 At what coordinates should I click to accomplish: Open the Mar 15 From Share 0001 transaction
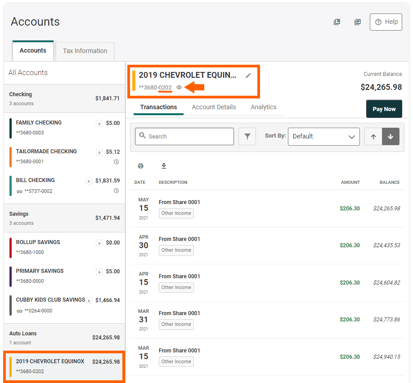(267, 357)
